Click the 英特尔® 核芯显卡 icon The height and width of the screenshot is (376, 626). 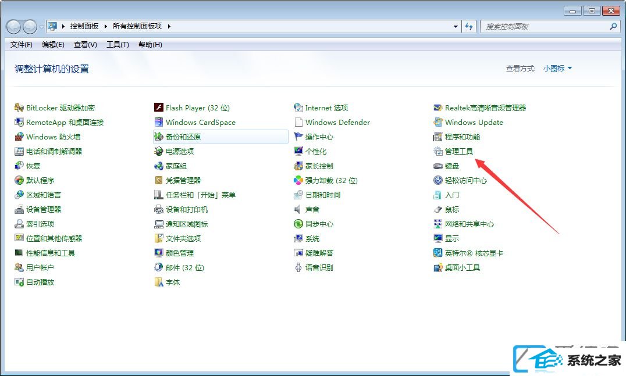click(438, 253)
